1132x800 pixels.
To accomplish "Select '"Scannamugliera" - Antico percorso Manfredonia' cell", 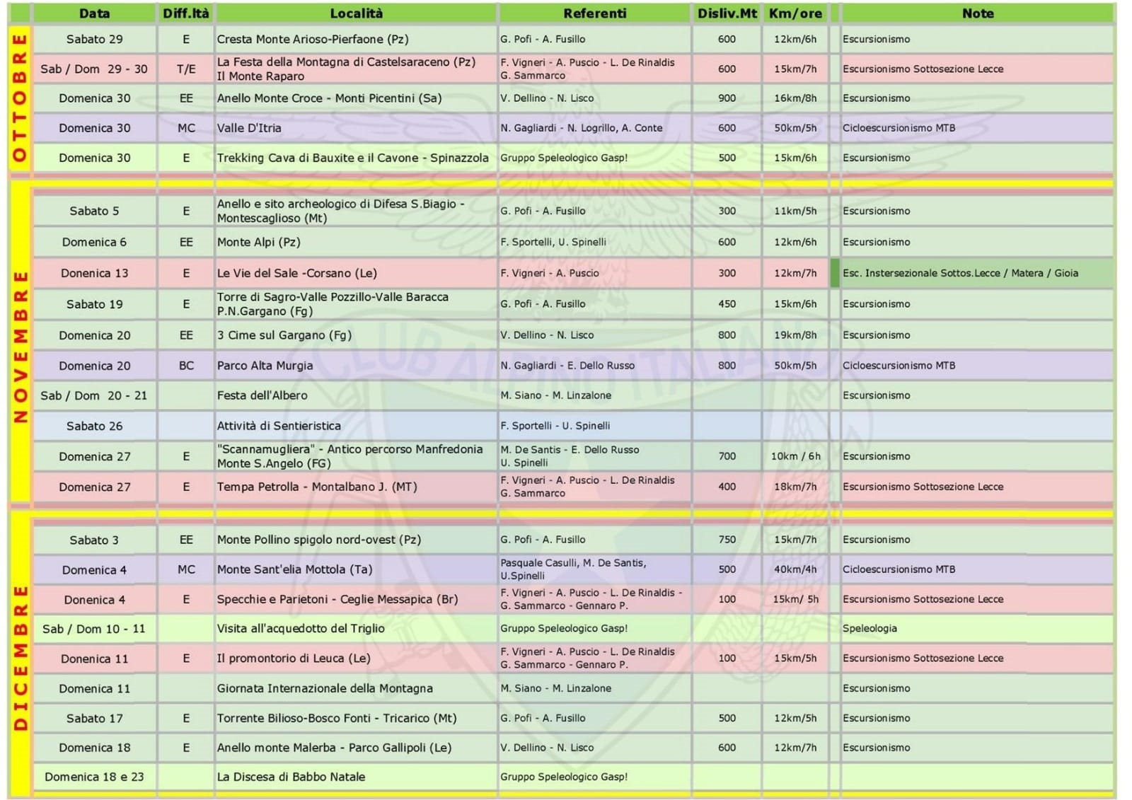I will [x=356, y=456].
